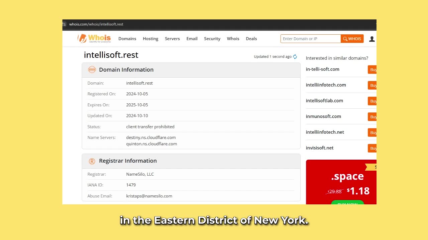Open the Domains menu
Screen dimensions: 428x240
[127, 39]
